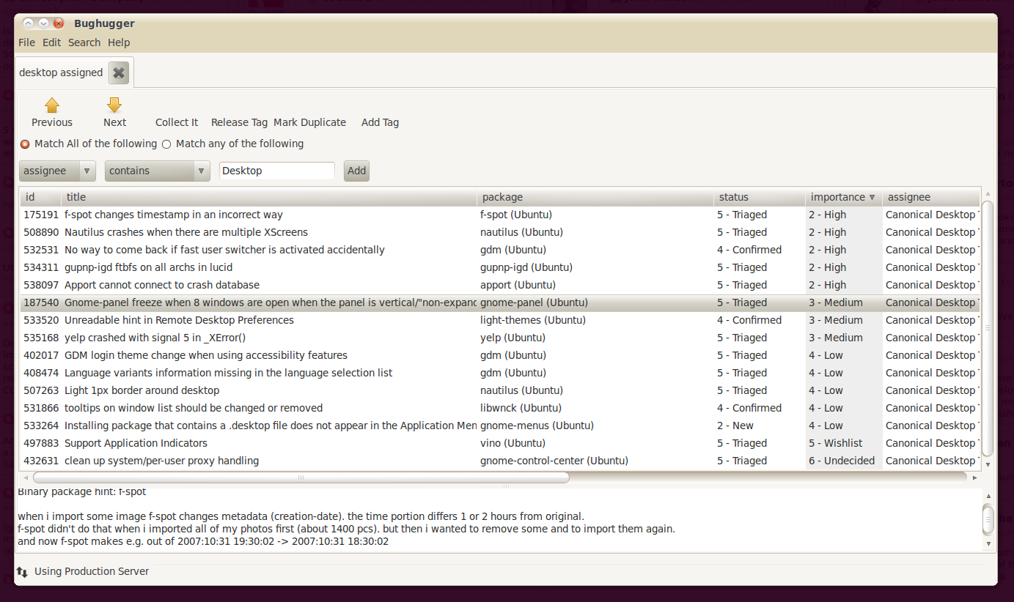1014x602 pixels.
Task: Open the File menu
Action: [26, 42]
